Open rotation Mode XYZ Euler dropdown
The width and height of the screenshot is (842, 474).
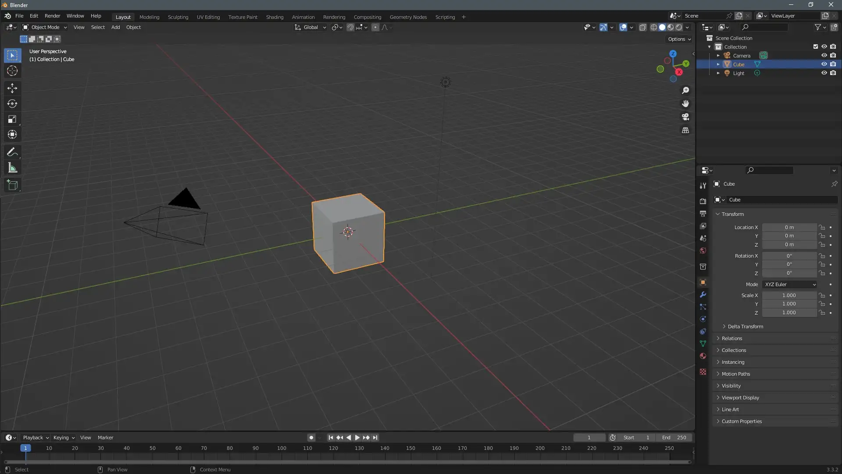click(790, 284)
